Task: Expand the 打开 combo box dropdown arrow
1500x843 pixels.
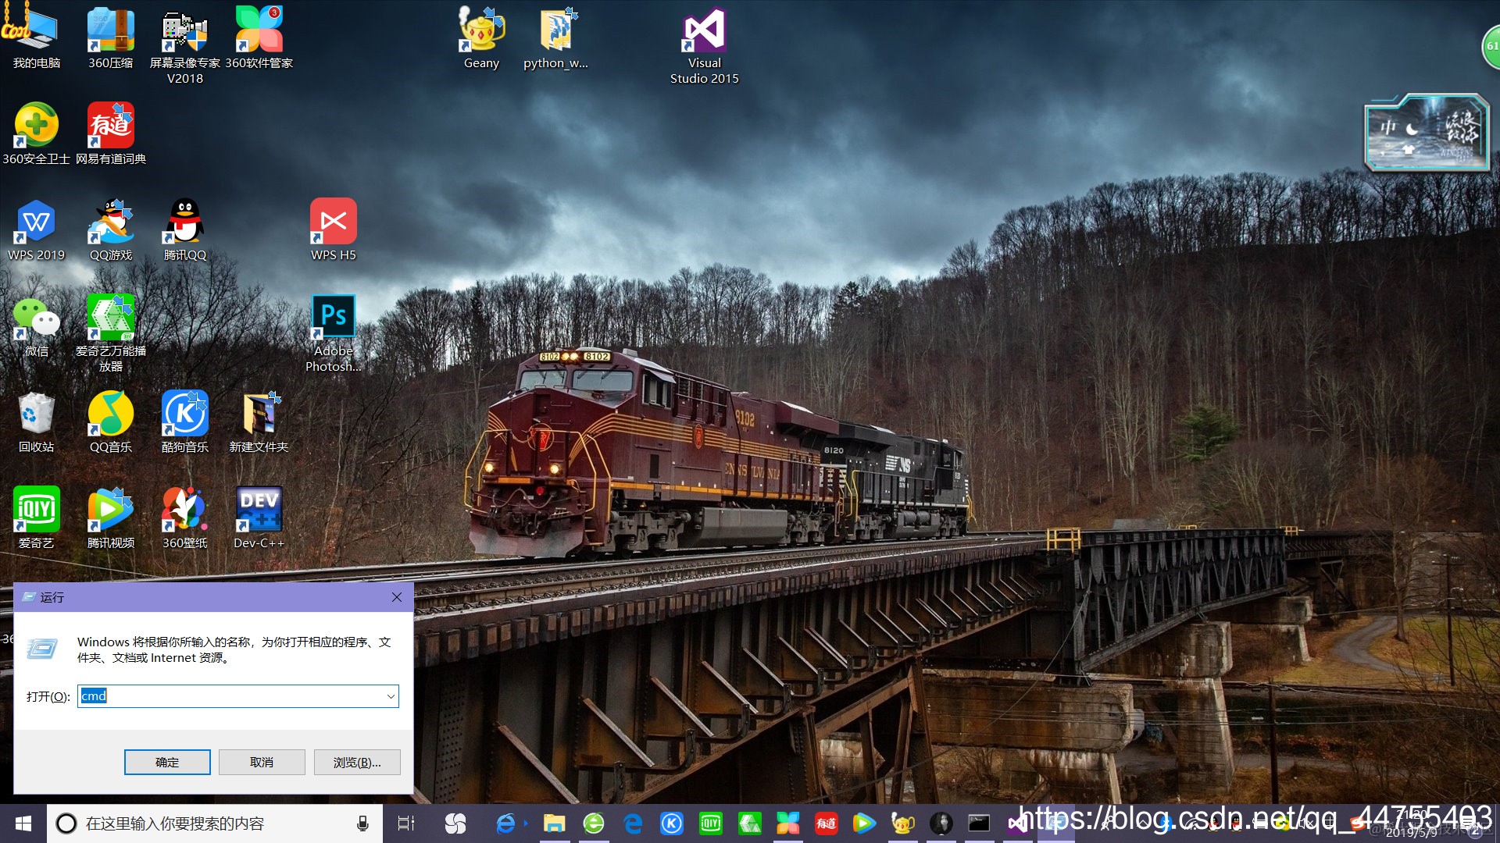Action: click(391, 696)
